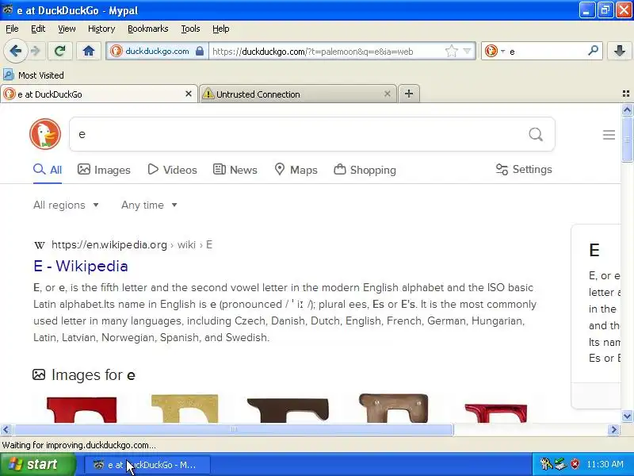Click the Most Visited bookmark label

(41, 75)
